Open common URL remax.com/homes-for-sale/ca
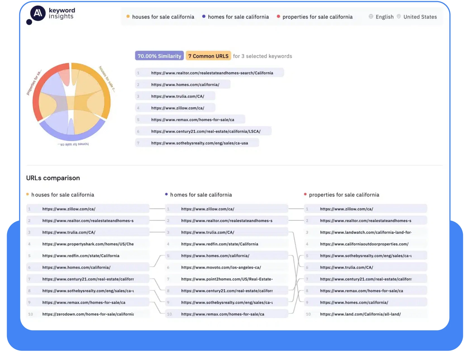Screen dimensions: 470x353 click(190, 120)
